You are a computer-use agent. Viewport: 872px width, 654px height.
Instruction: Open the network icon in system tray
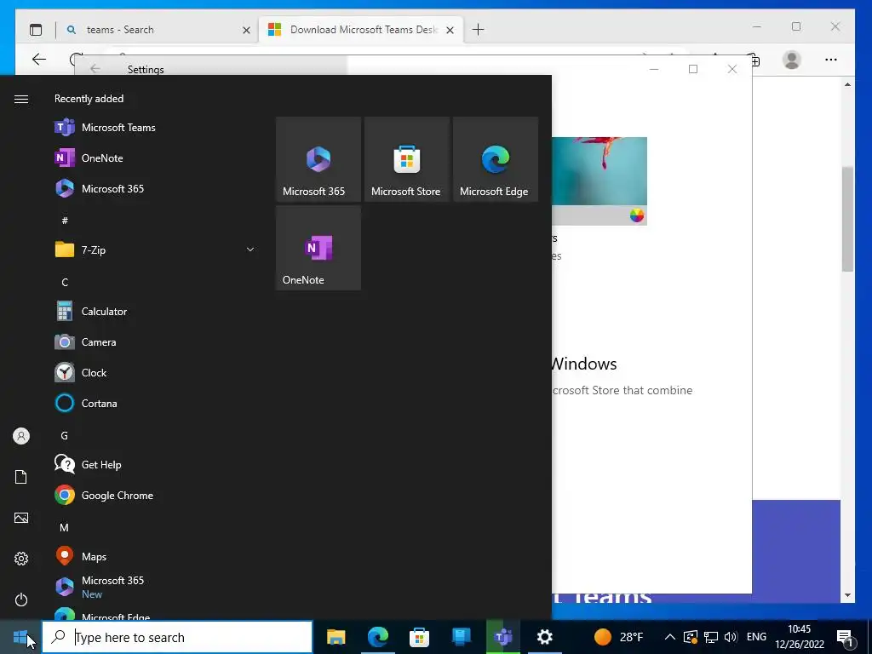[711, 637]
